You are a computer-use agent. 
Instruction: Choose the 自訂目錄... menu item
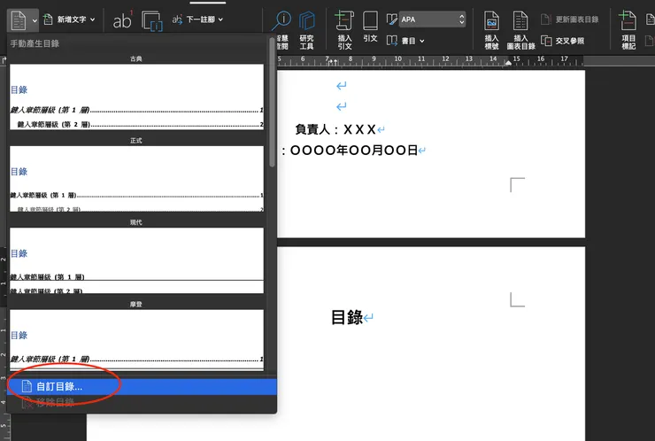click(x=142, y=387)
